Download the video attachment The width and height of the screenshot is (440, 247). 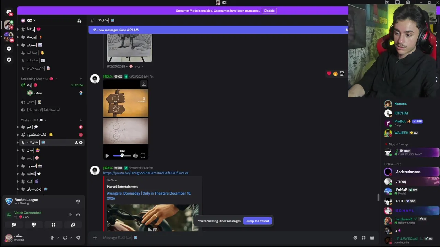[144, 84]
